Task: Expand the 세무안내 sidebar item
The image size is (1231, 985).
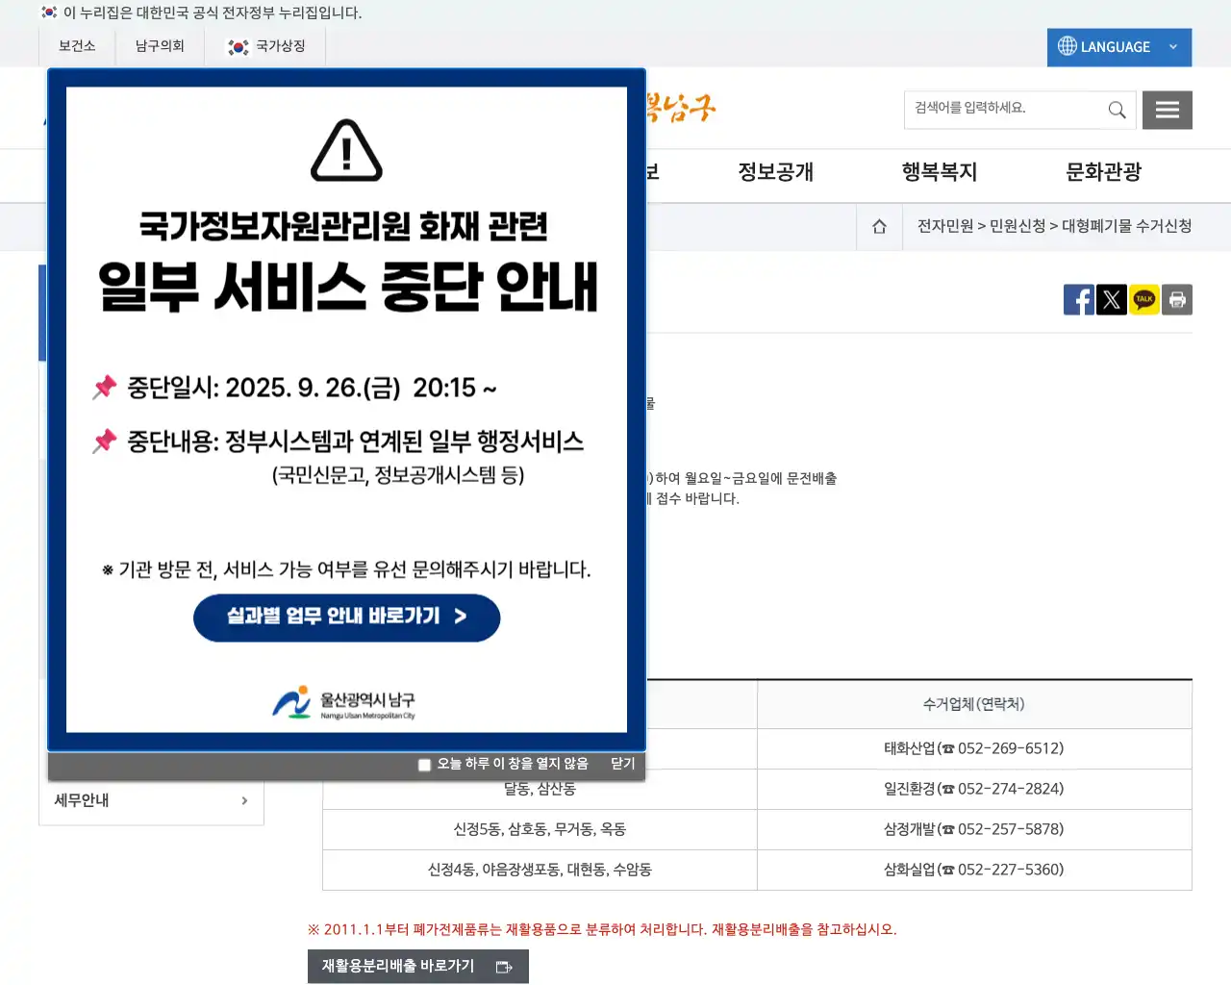Action: tap(151, 800)
